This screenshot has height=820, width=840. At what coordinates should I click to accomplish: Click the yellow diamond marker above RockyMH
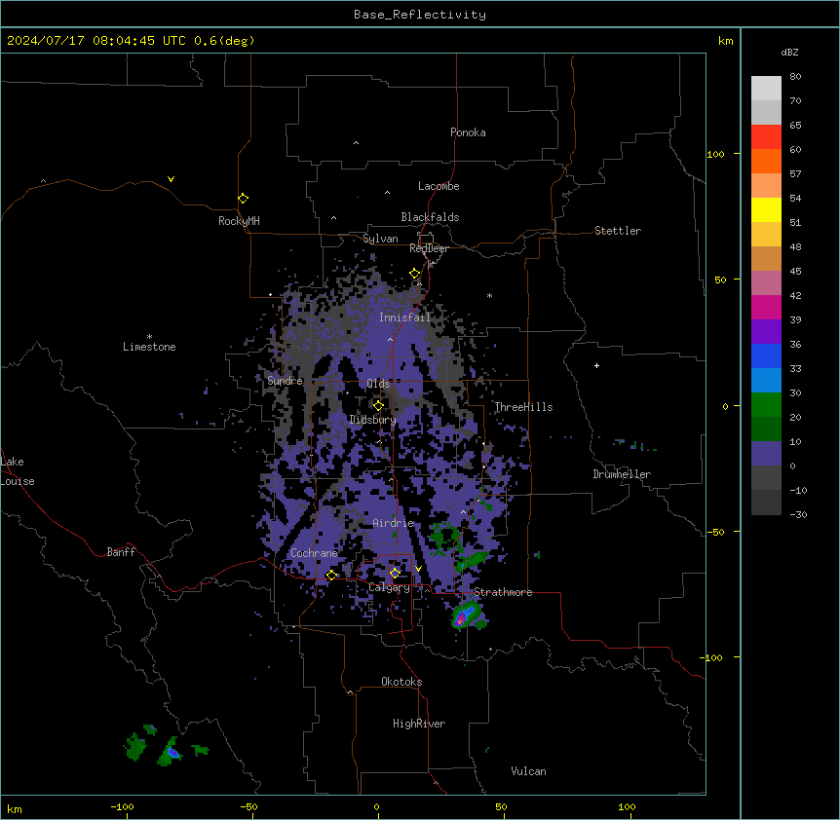pyautogui.click(x=243, y=199)
